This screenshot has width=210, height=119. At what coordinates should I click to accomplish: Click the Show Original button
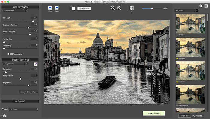pos(84,8)
